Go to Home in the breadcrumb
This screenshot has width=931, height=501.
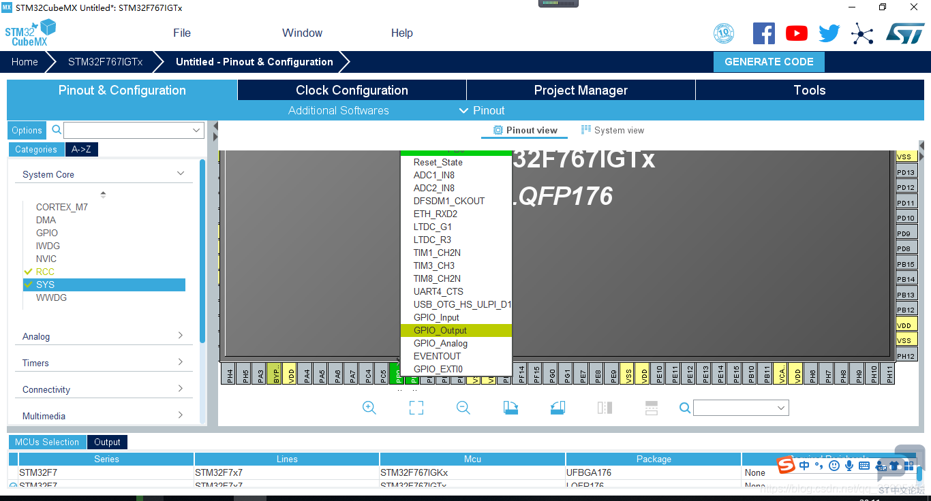[25, 62]
